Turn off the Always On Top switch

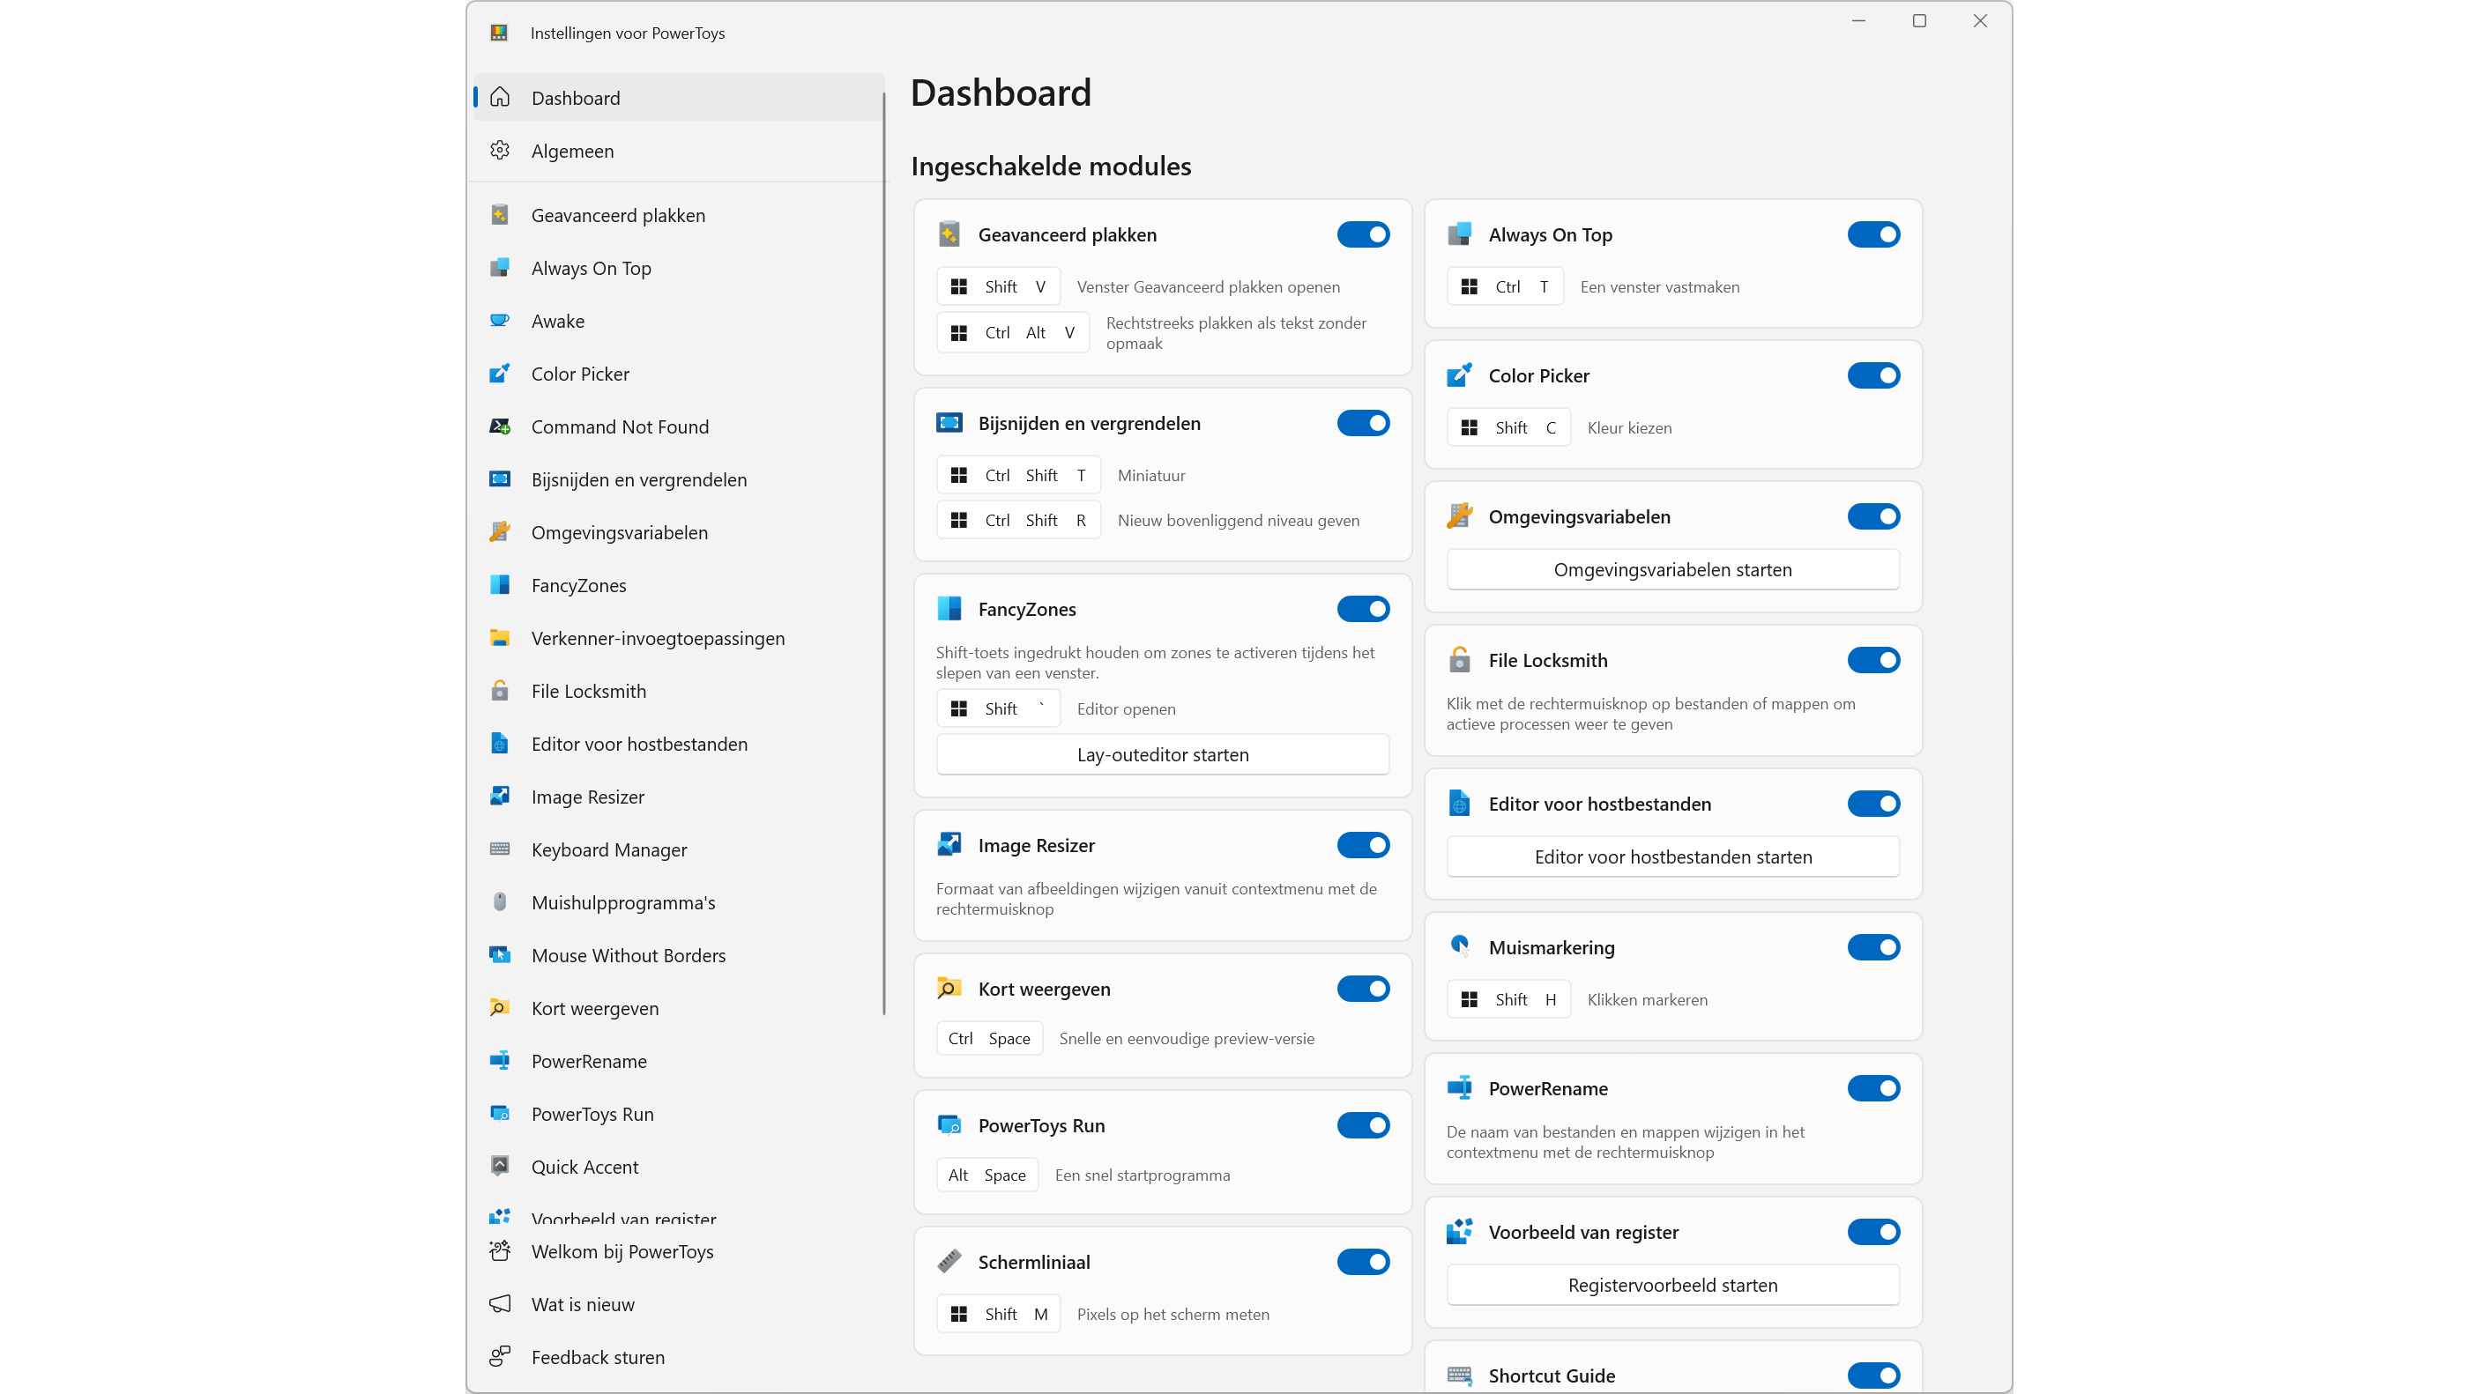pos(1872,234)
